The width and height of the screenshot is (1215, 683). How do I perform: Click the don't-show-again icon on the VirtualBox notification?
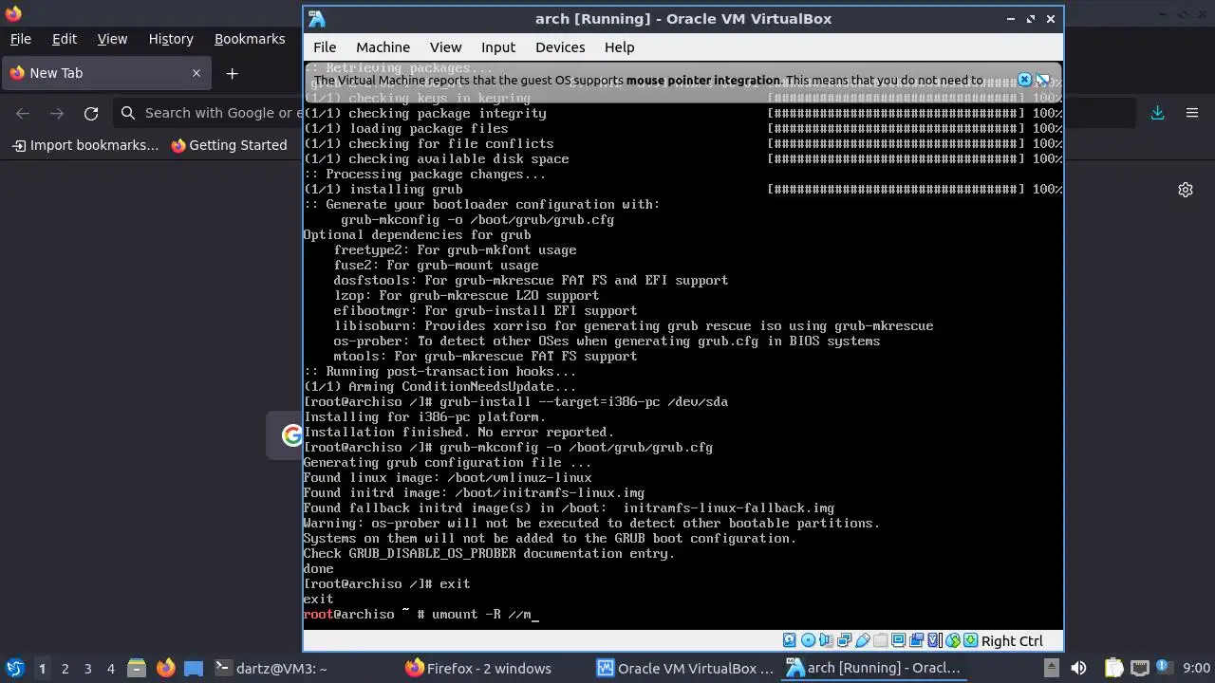coord(1043,80)
